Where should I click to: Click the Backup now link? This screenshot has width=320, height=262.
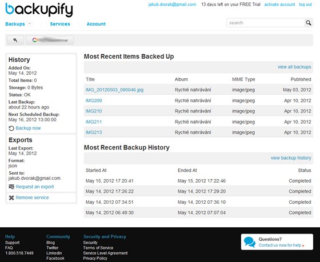point(28,128)
